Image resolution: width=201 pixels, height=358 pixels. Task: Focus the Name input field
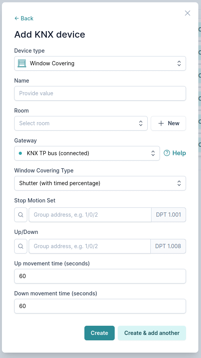coord(100,93)
